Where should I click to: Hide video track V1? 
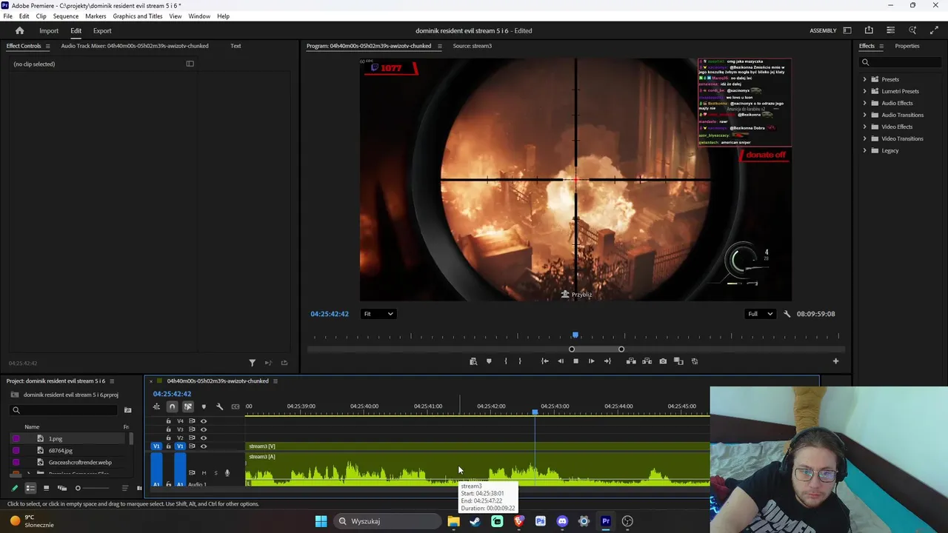pos(204,446)
